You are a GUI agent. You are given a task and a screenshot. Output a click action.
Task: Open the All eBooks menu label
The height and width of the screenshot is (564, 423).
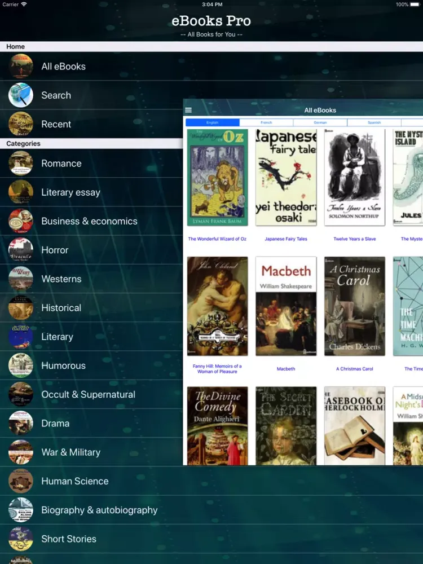click(x=63, y=67)
